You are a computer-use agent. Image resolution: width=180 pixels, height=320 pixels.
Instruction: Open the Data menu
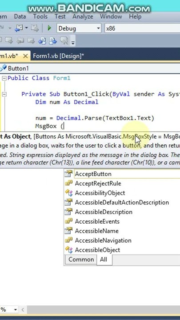click(20, 16)
